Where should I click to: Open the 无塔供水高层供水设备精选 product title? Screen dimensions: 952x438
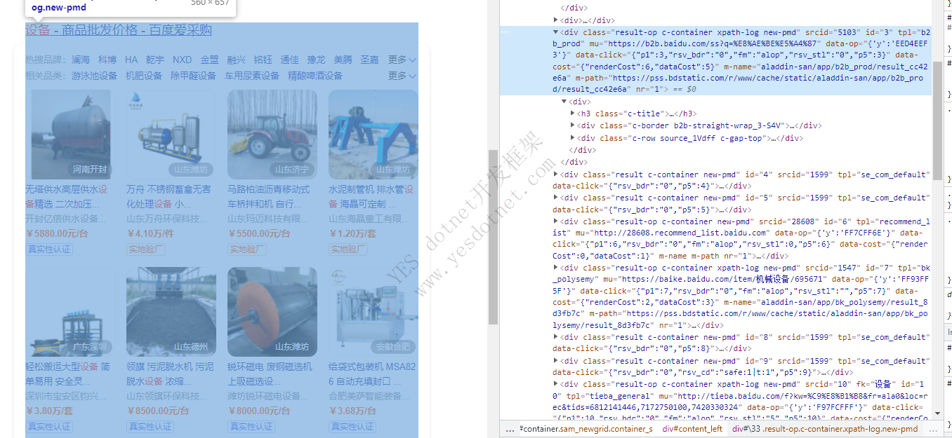coord(67,196)
